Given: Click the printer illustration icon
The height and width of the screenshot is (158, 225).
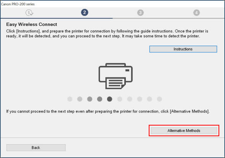Looking at the screenshot, I should pos(116,76).
